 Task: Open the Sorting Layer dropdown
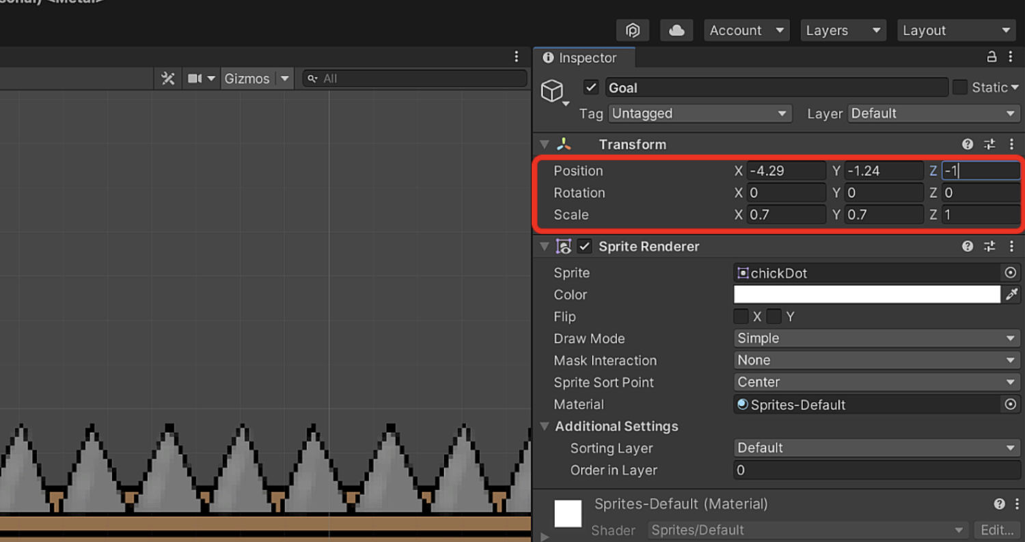click(x=877, y=448)
